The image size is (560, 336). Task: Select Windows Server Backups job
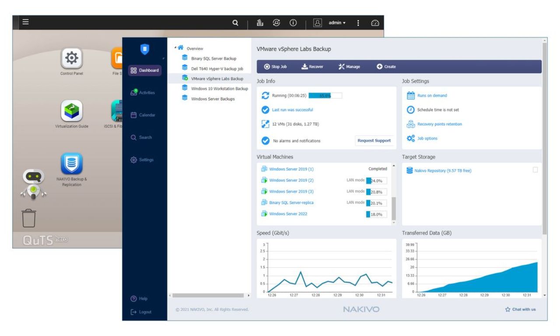coord(213,99)
